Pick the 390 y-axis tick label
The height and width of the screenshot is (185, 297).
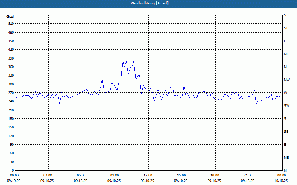[11, 58]
